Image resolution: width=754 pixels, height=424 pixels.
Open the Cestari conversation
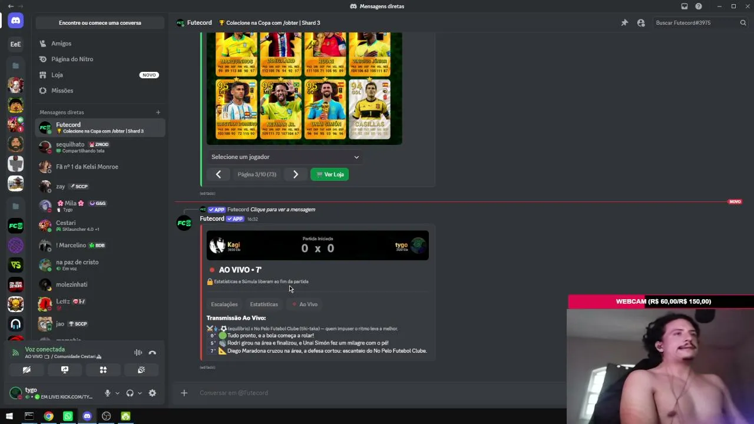[x=100, y=226]
